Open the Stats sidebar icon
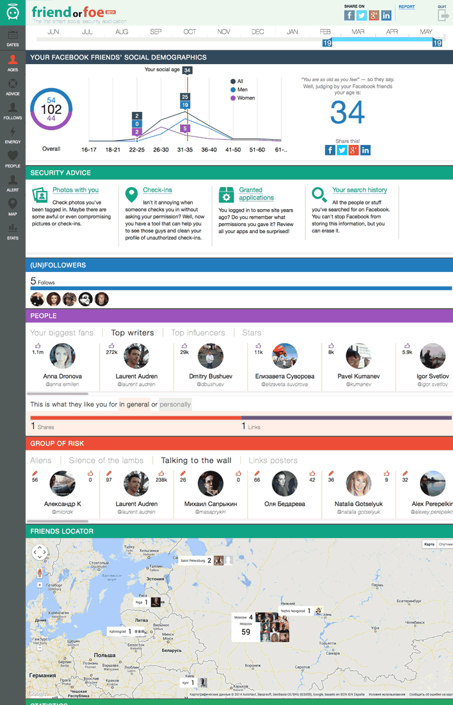The height and width of the screenshot is (705, 453). tap(12, 230)
